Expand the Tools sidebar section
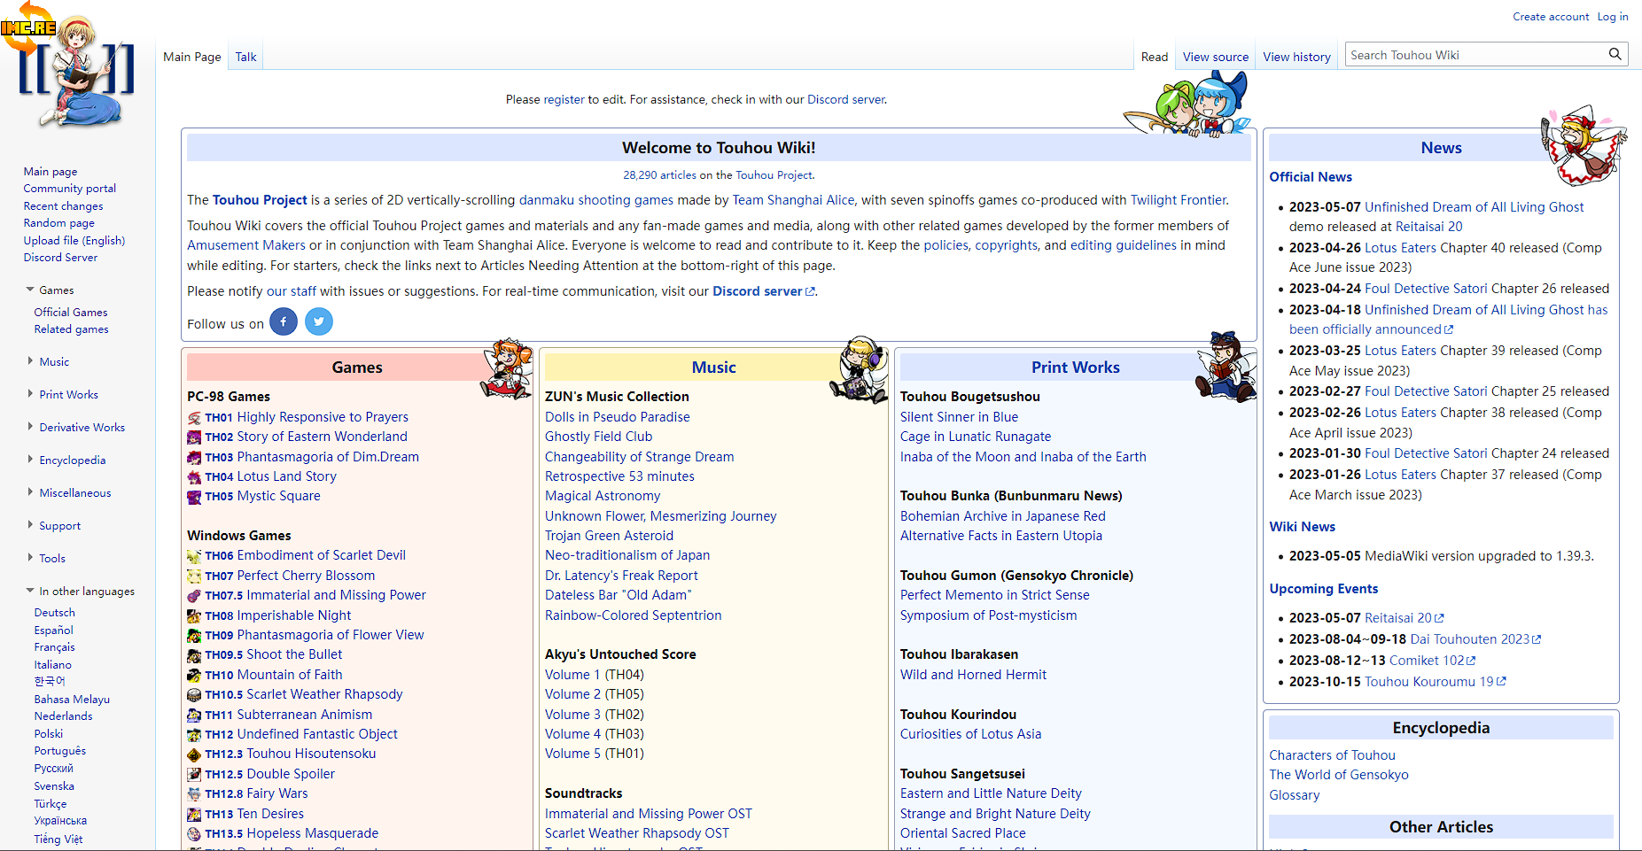The image size is (1642, 851). [x=31, y=558]
